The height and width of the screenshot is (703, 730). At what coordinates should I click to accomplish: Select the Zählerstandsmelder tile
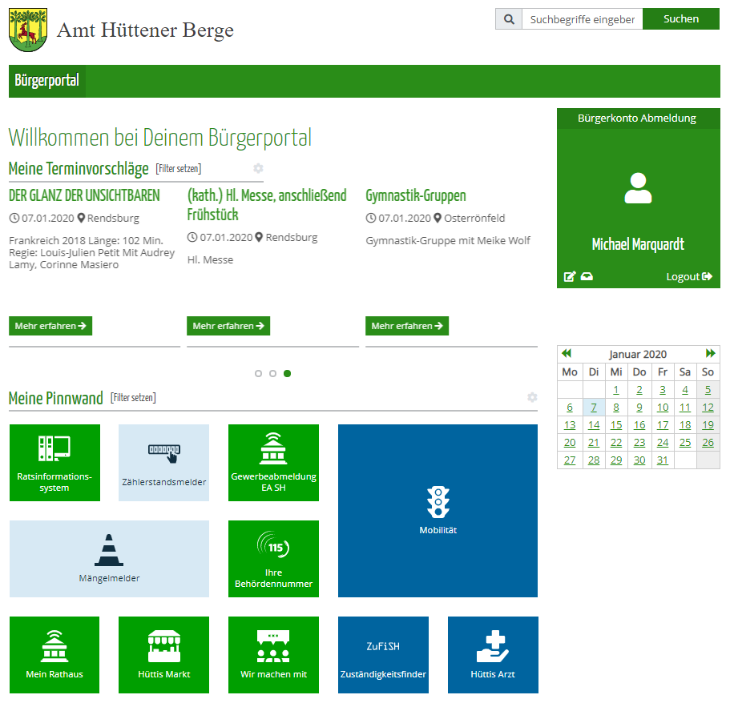163,463
